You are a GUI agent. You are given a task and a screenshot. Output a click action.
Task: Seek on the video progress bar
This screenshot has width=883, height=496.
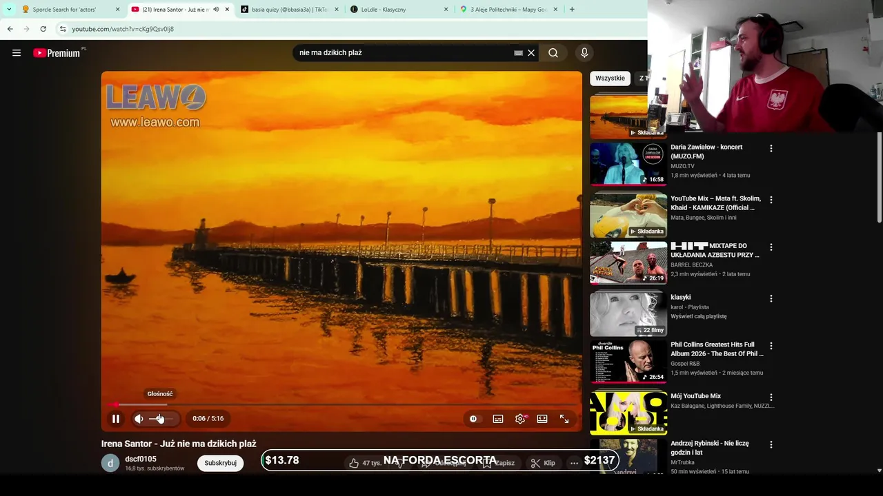pos(341,404)
